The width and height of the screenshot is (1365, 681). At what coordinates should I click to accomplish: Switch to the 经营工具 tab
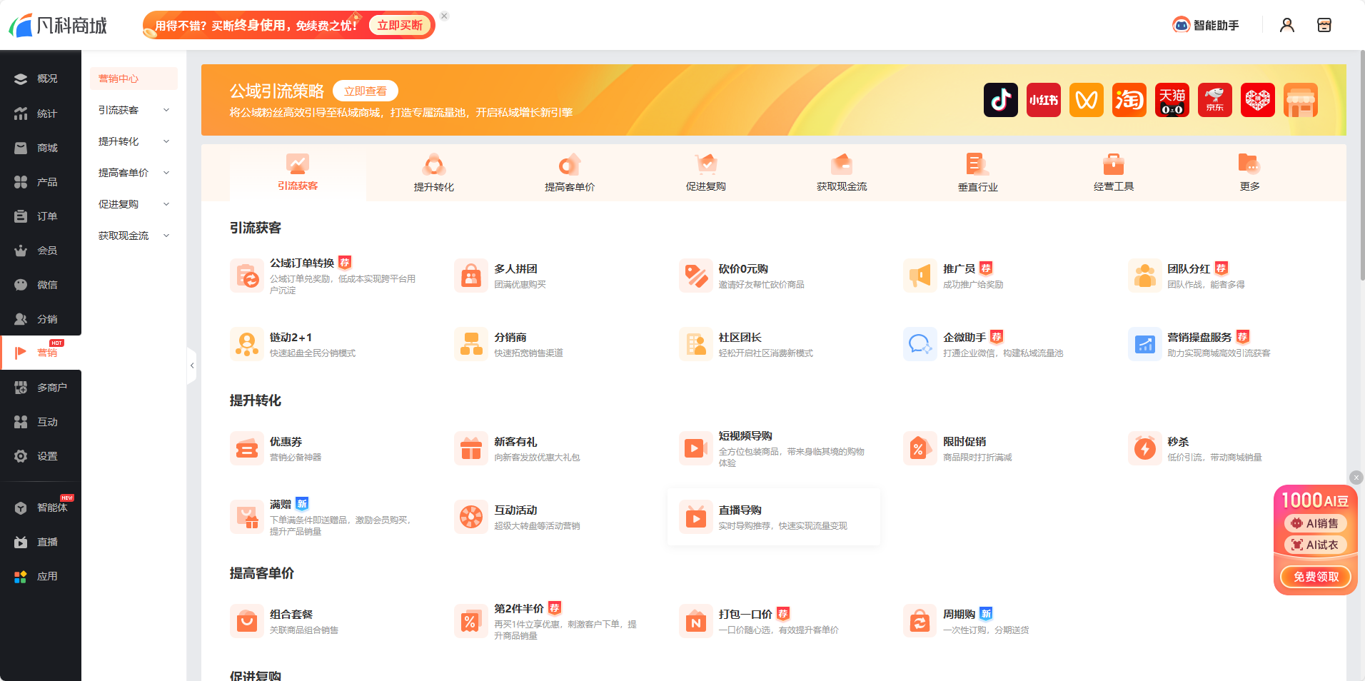point(1114,173)
